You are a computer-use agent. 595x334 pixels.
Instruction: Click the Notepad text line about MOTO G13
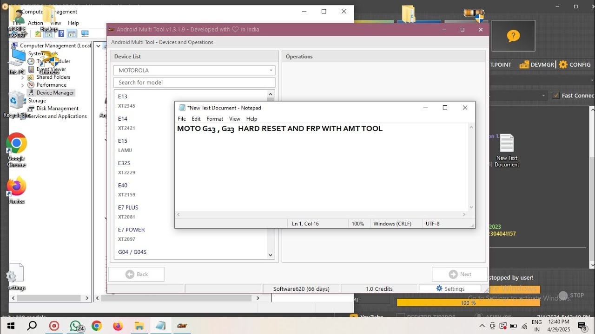(280, 128)
